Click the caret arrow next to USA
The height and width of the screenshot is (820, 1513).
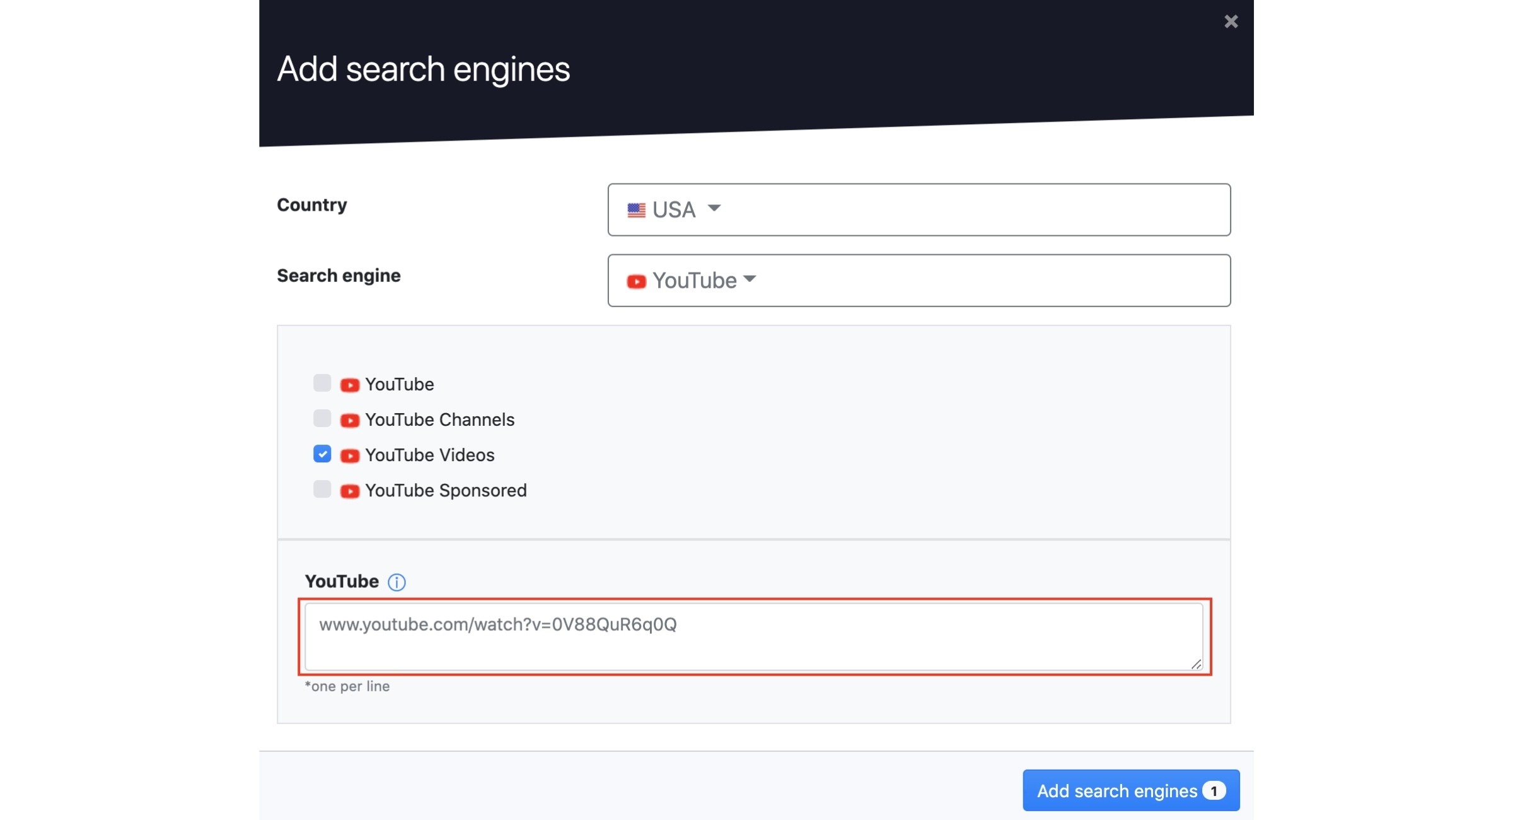coord(714,208)
